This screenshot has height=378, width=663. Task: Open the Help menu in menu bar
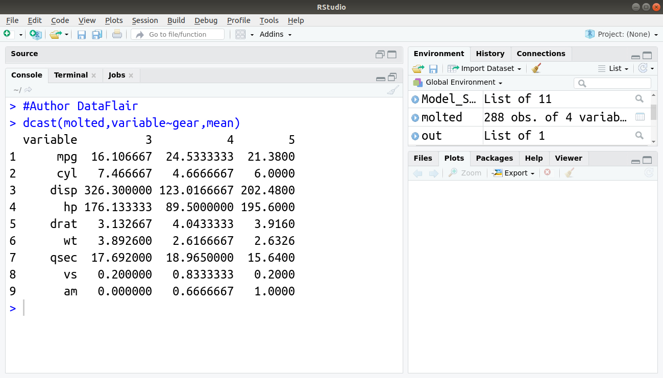pos(296,20)
